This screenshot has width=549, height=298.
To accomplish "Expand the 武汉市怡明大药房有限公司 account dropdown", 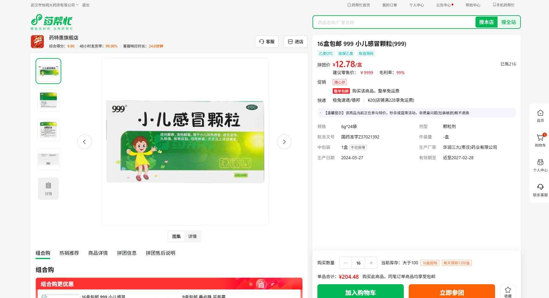I will point(55,5).
